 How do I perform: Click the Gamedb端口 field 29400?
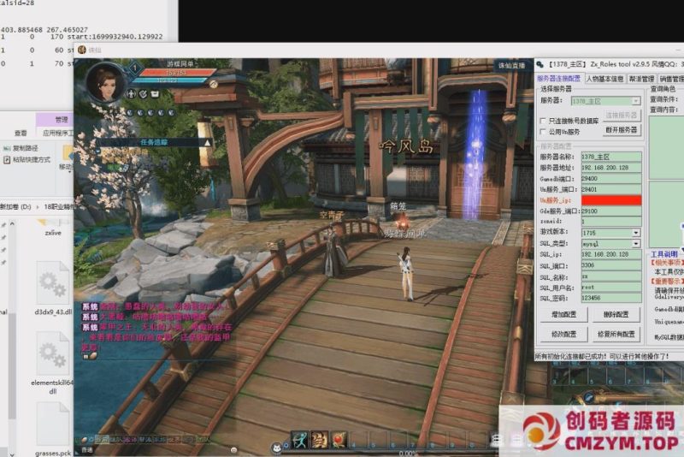click(611, 179)
